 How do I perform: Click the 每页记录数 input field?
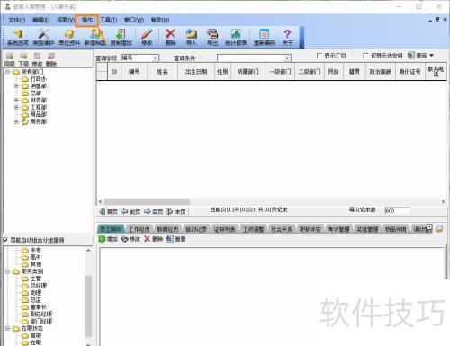pos(397,210)
